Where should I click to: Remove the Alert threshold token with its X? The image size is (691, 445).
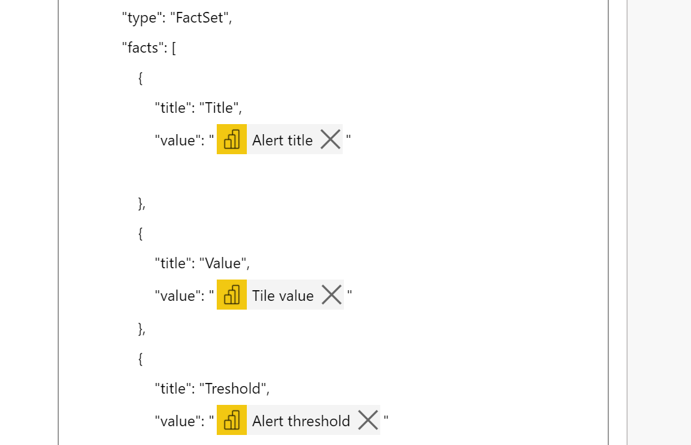[x=368, y=420]
